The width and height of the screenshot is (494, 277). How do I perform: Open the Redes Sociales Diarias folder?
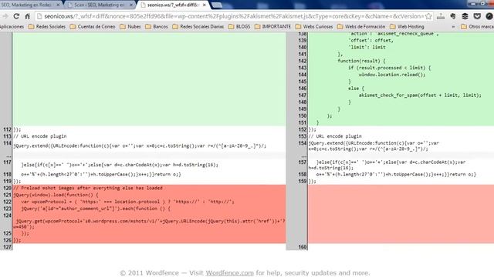(198, 27)
